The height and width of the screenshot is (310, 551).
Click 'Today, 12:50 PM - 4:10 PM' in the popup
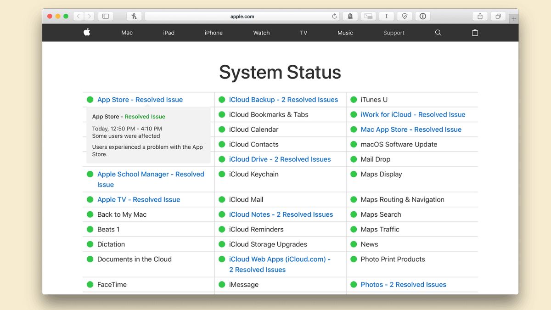pyautogui.click(x=127, y=129)
